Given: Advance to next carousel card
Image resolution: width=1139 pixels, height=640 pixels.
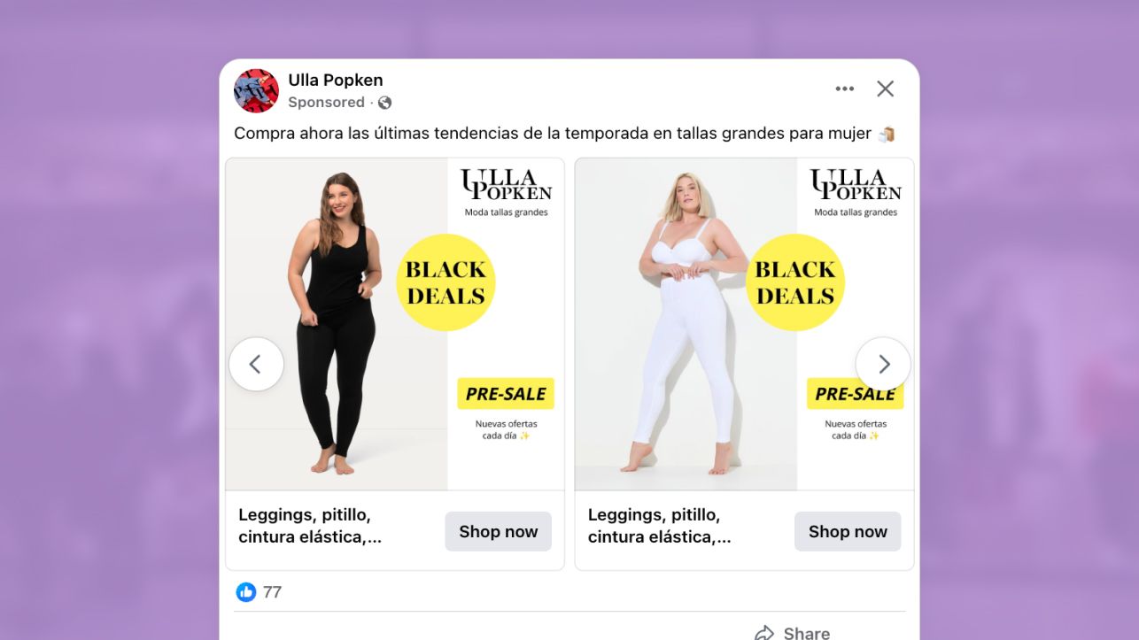Looking at the screenshot, I should 883,364.
